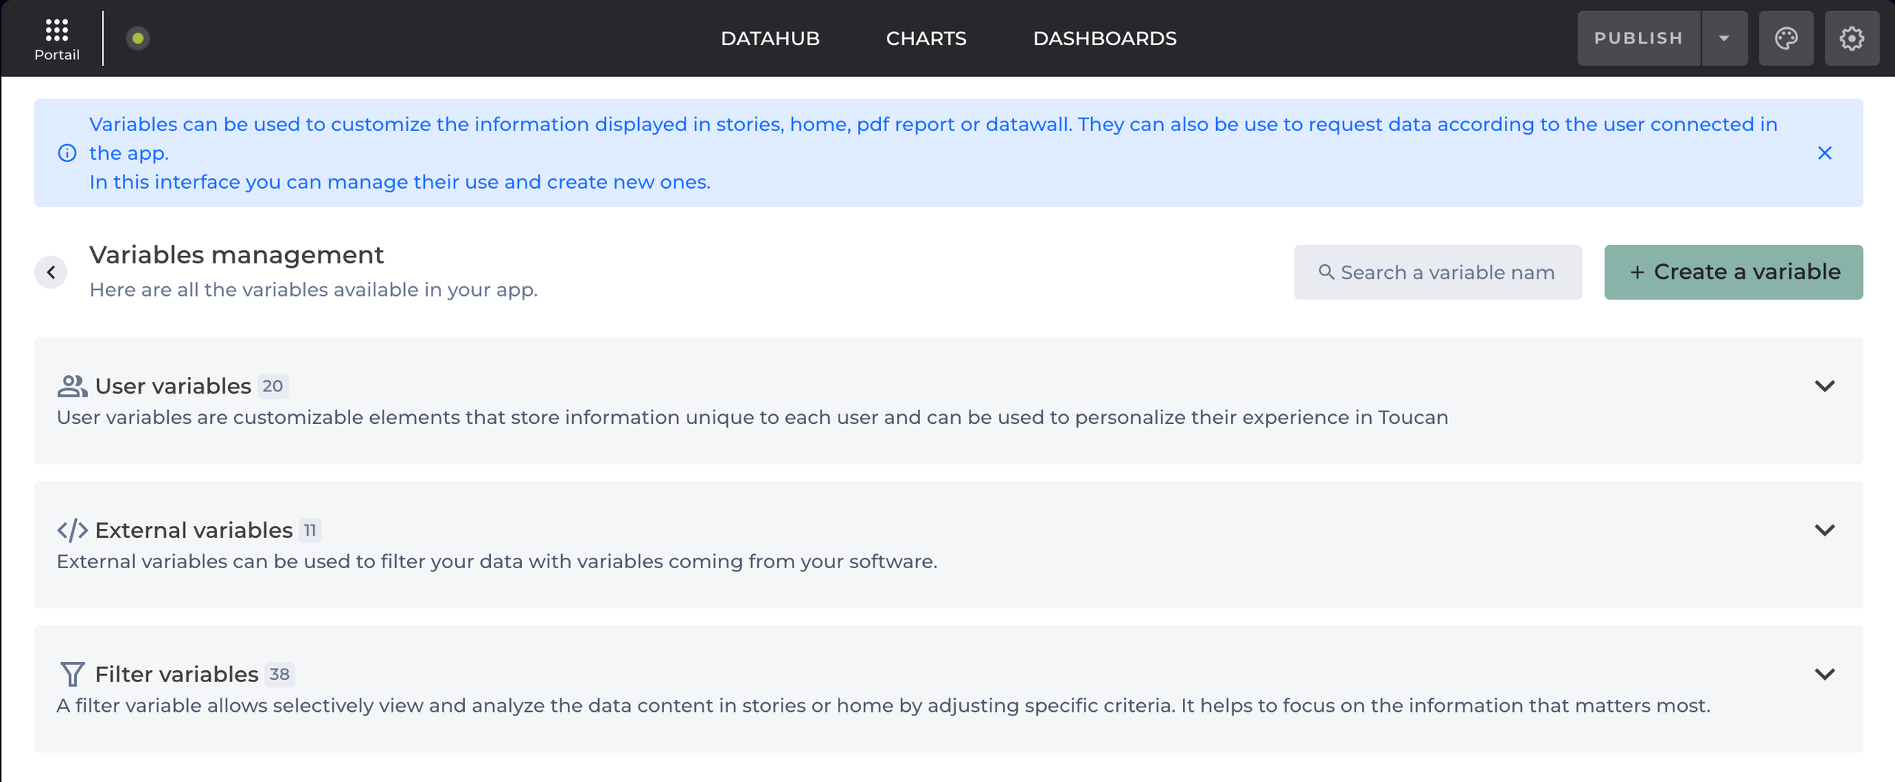
Task: Dismiss the blue information banner
Action: 1824,153
